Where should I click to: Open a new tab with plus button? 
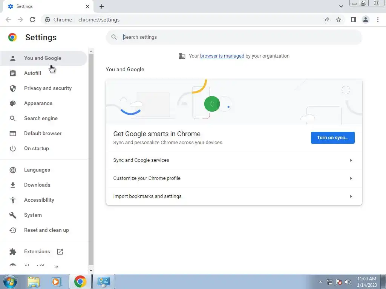click(102, 6)
